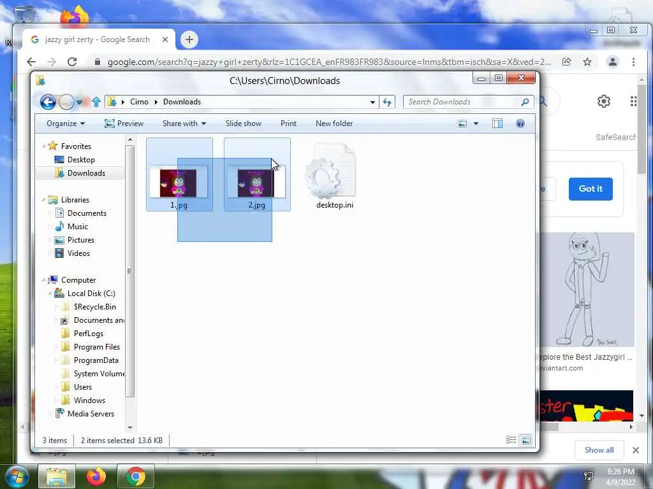This screenshot has height=489, width=653.
Task: Toggle the preview pane
Action: pos(497,124)
